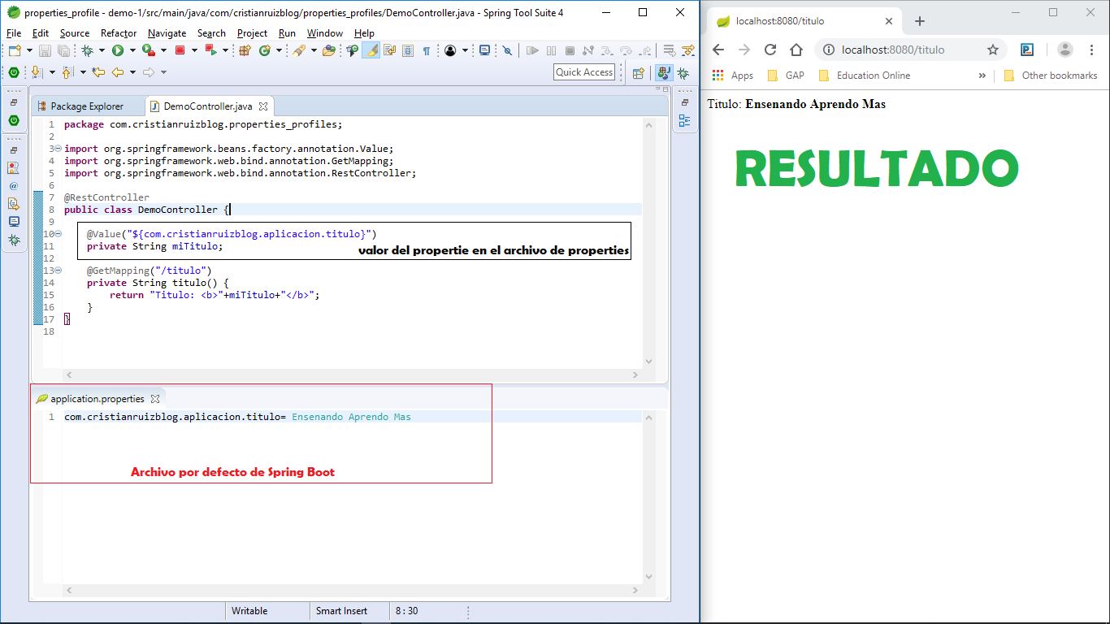Expand the New wizard dropdown arrow
This screenshot has height=624, width=1110.
pyautogui.click(x=29, y=50)
